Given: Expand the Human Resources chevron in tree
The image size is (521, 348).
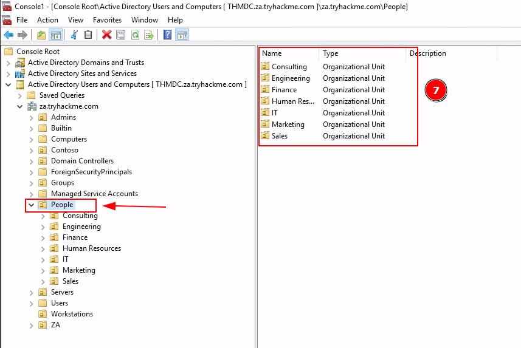Looking at the screenshot, I should coord(43,249).
